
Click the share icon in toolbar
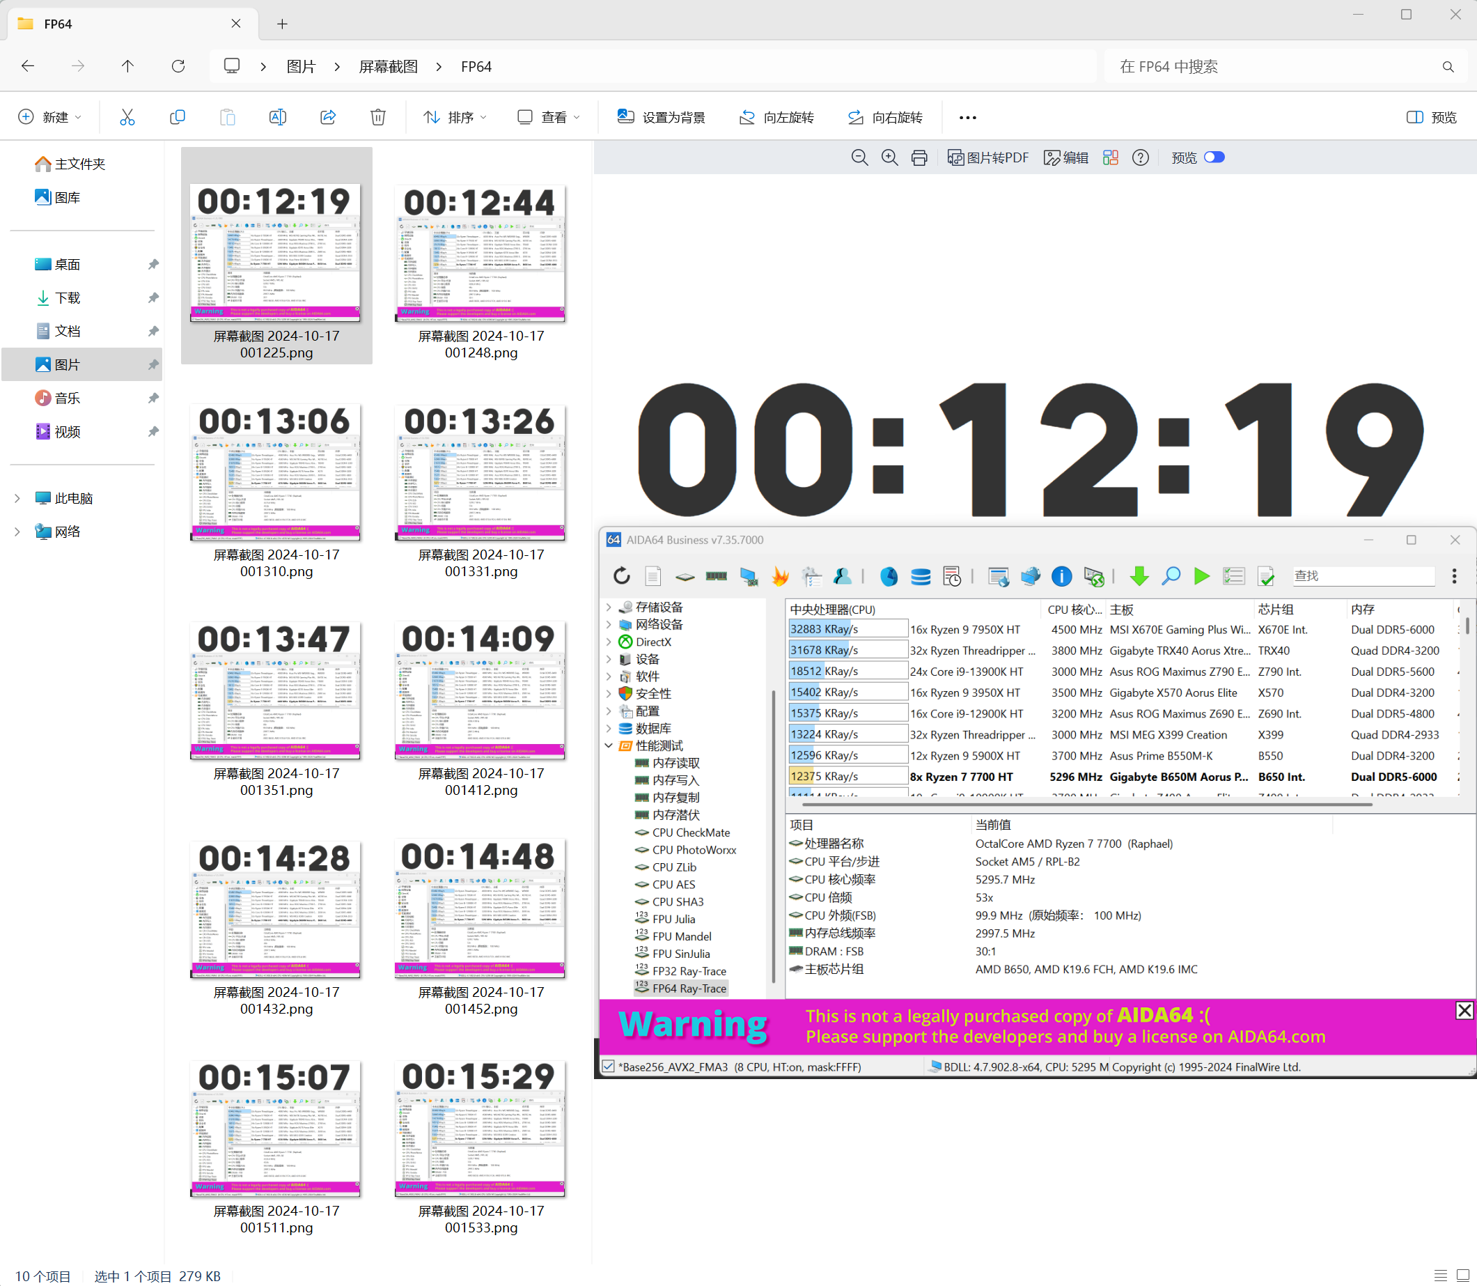[328, 117]
